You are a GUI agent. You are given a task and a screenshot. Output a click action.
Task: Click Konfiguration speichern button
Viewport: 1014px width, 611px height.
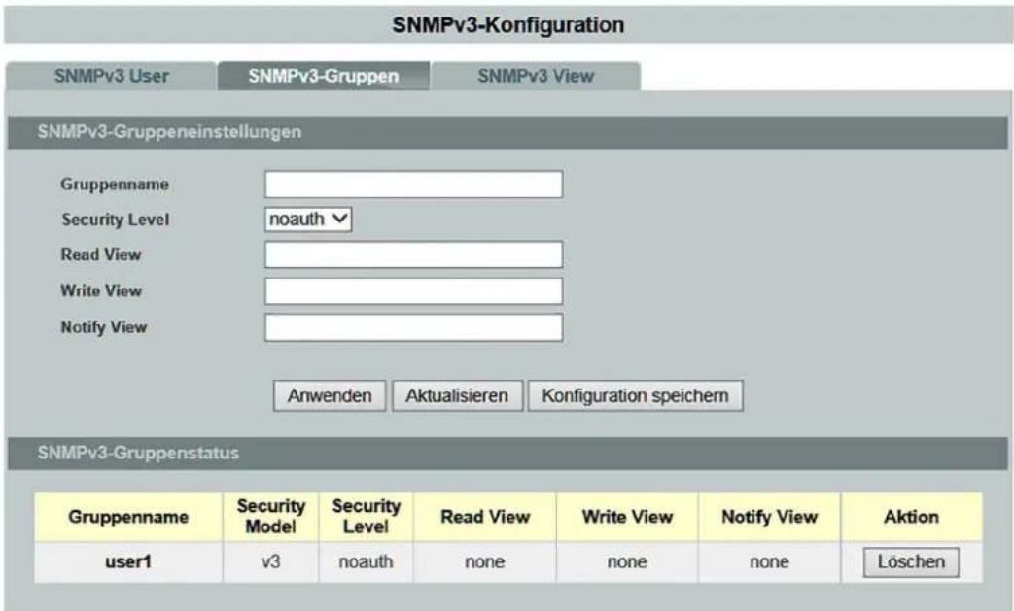636,396
